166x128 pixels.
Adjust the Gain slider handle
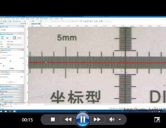(x=3, y=66)
